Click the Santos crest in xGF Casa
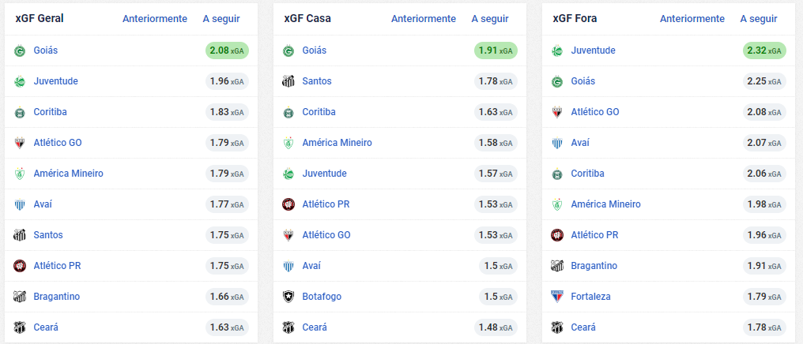Screen dimensions: 803x344 [288, 82]
